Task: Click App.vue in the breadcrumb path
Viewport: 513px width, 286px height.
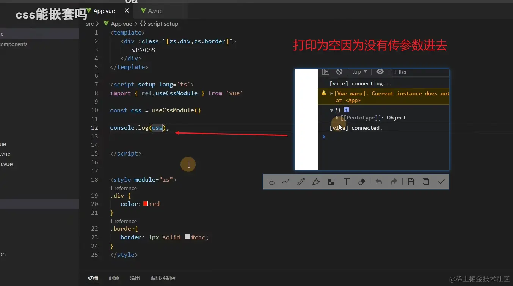Action: pos(121,24)
